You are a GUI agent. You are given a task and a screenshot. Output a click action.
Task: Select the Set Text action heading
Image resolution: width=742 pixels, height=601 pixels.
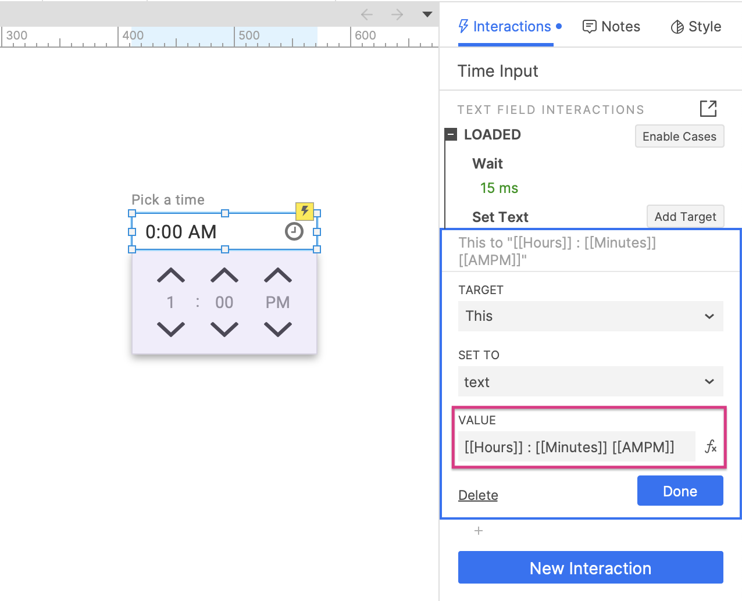coord(500,217)
